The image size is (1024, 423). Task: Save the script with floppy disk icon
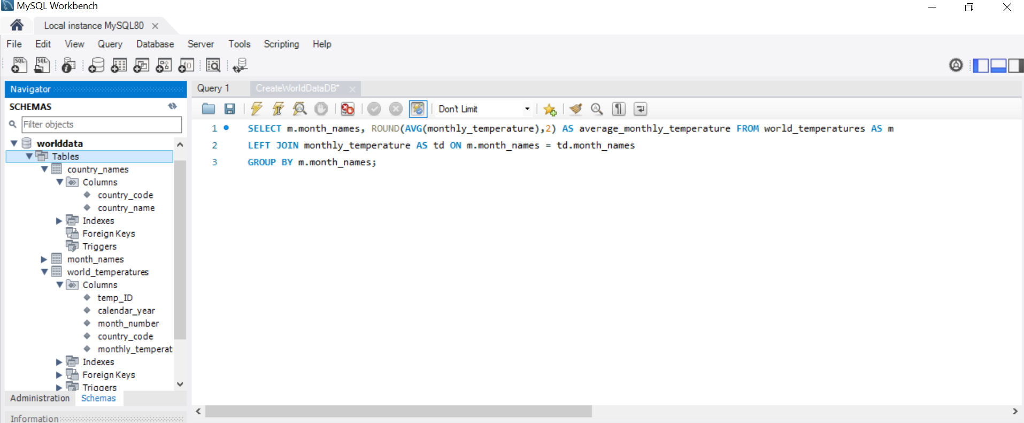230,109
